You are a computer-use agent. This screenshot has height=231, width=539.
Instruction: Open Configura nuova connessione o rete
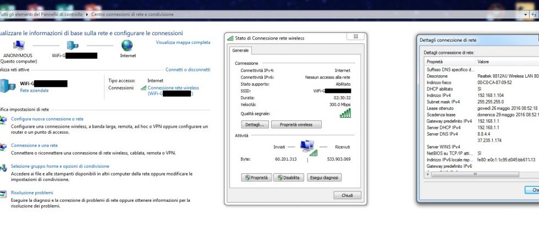(x=47, y=119)
